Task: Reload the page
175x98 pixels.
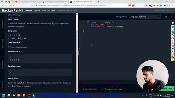Action: point(10,5)
